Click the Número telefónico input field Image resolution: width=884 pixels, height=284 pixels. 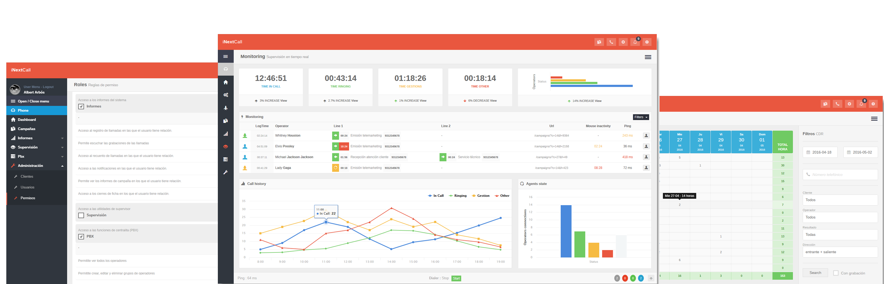point(840,175)
